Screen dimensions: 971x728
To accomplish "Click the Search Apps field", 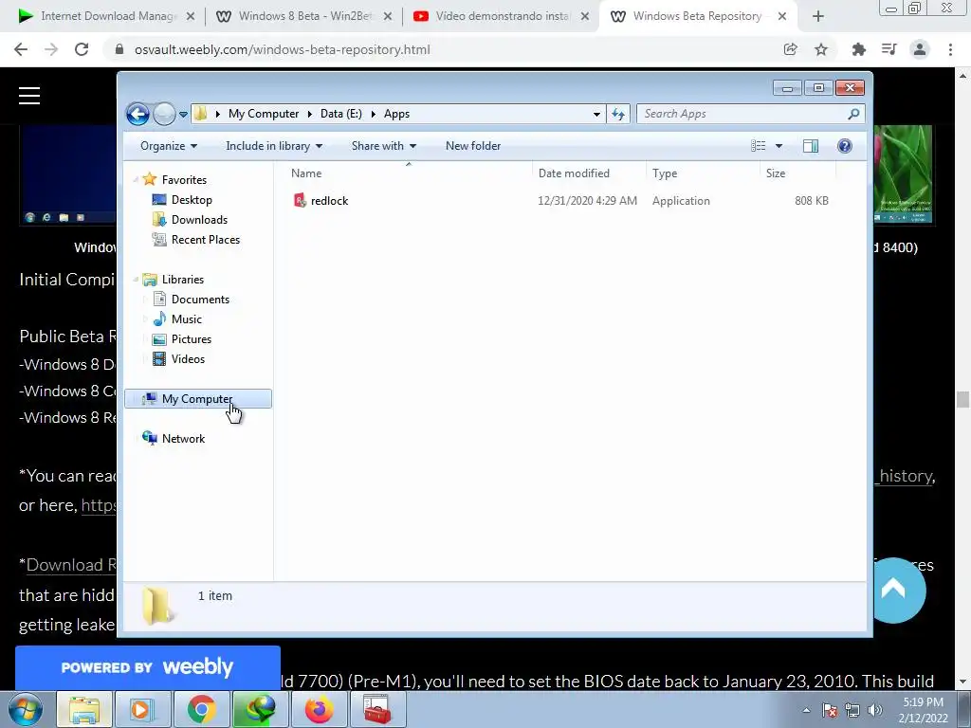I will [x=742, y=114].
